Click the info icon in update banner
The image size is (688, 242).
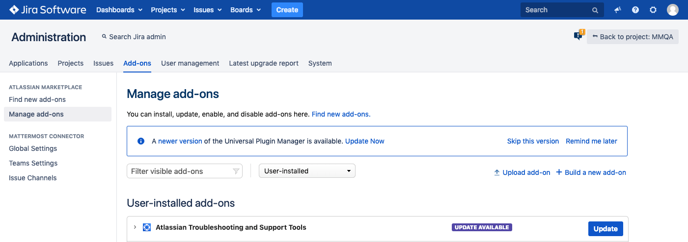(141, 141)
